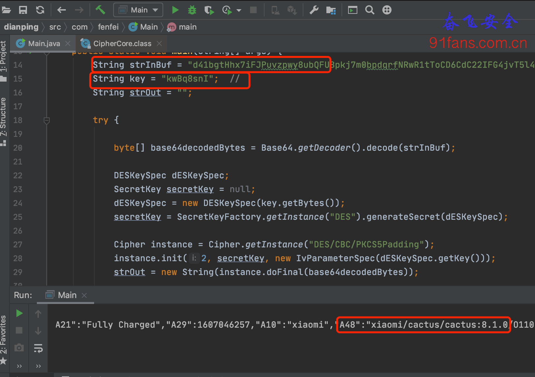
Task: Select fenfei breadcrumb item
Action: click(108, 27)
